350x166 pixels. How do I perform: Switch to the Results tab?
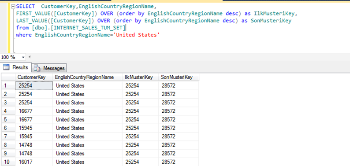point(15,67)
